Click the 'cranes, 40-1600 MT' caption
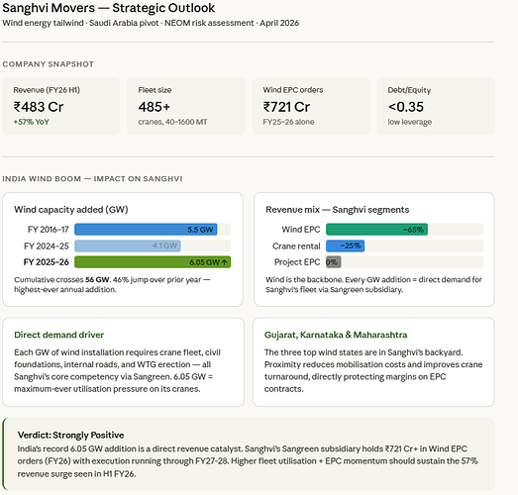This screenshot has height=495, width=518. [172, 122]
